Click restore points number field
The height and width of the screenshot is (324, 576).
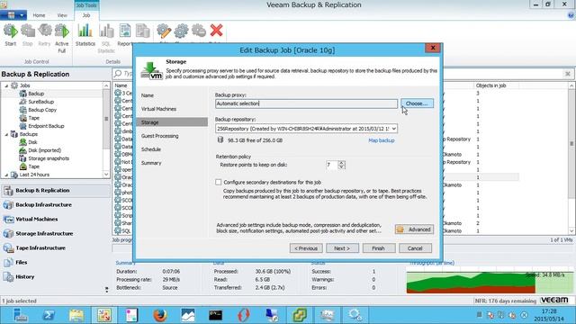(332, 165)
